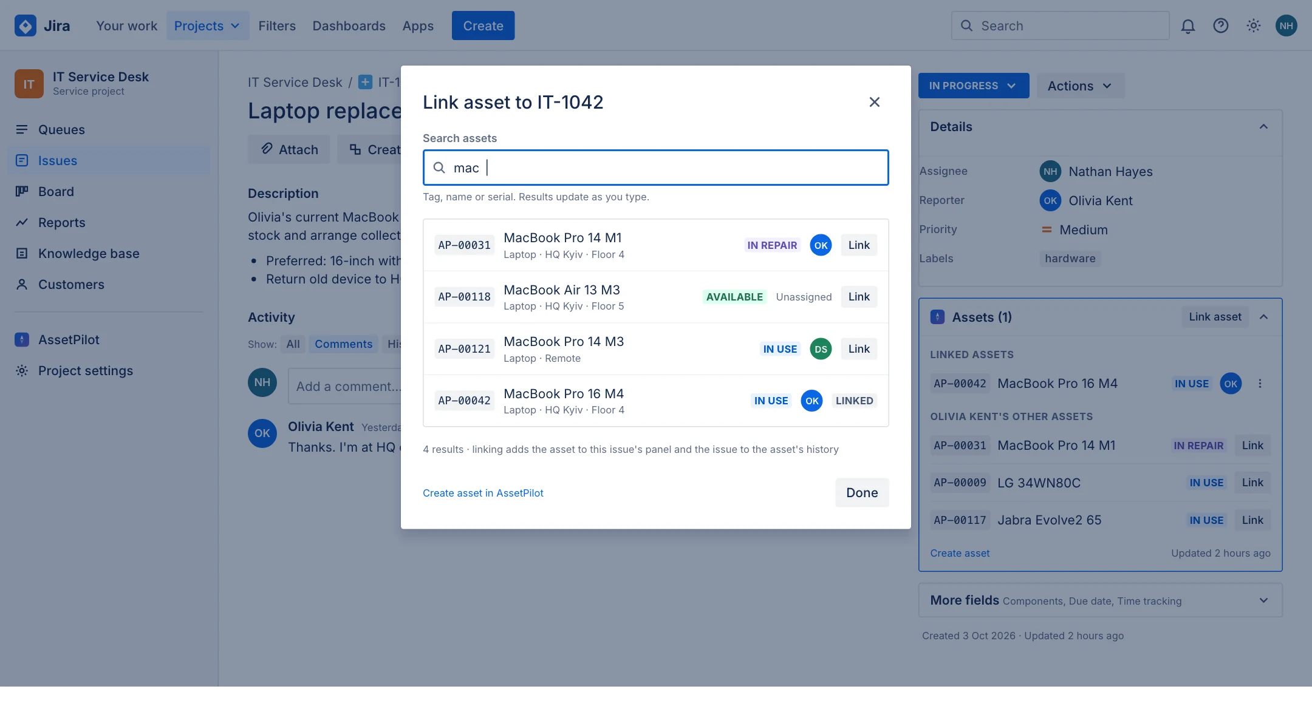Click the Knowledge base sidebar icon

pyautogui.click(x=22, y=253)
